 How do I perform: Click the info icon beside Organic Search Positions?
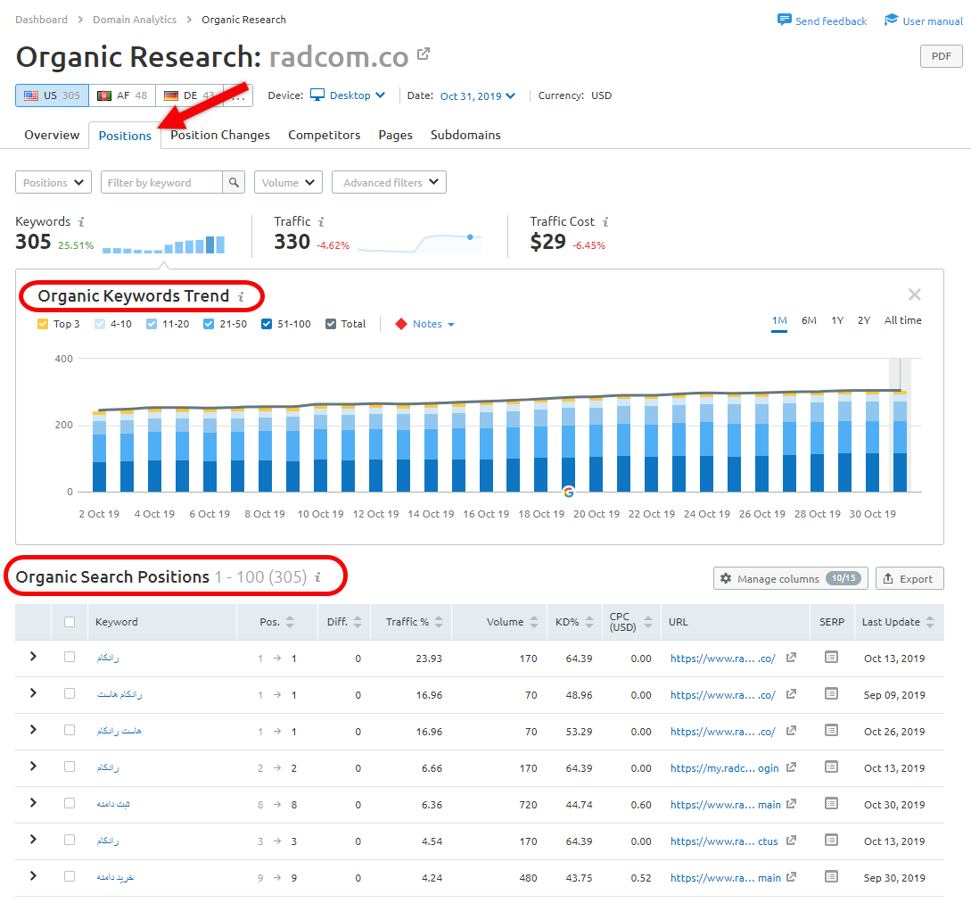click(x=317, y=578)
